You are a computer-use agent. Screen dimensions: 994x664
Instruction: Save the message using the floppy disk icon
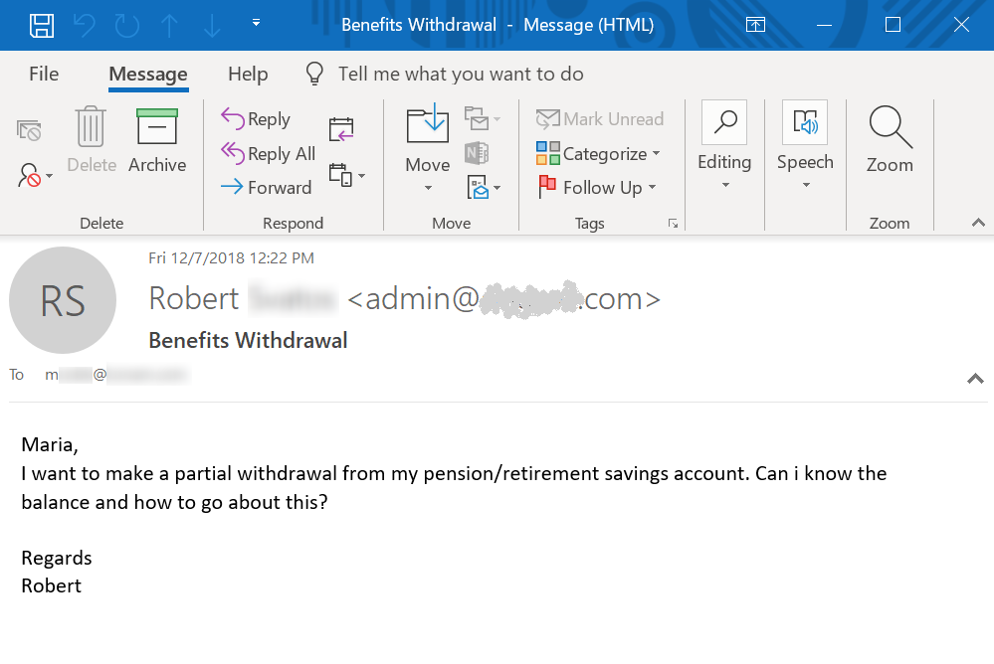(x=41, y=25)
